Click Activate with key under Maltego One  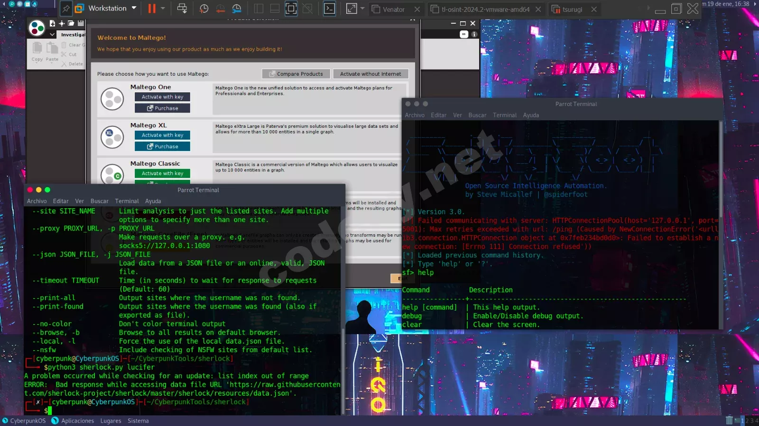pyautogui.click(x=162, y=97)
